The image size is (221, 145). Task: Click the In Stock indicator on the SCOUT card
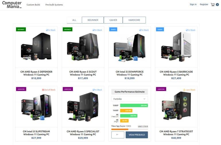coord(97,30)
